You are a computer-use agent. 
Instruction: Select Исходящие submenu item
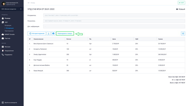pyautogui.click(x=10, y=28)
